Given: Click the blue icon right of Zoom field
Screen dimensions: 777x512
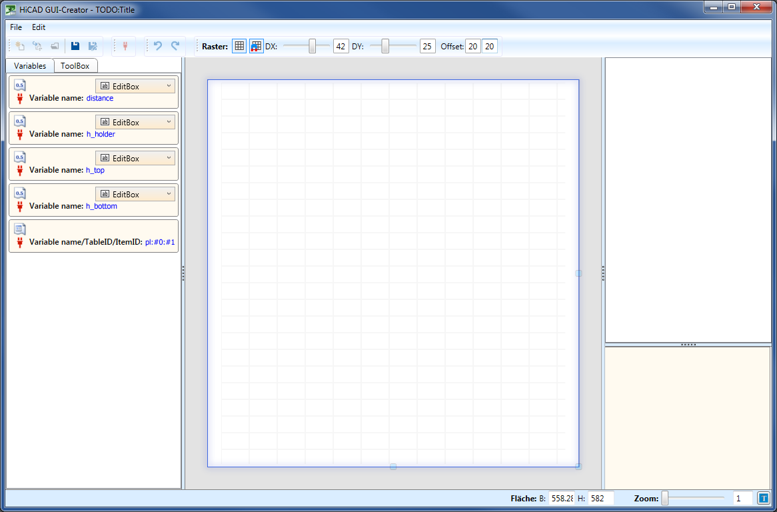Looking at the screenshot, I should 763,498.
